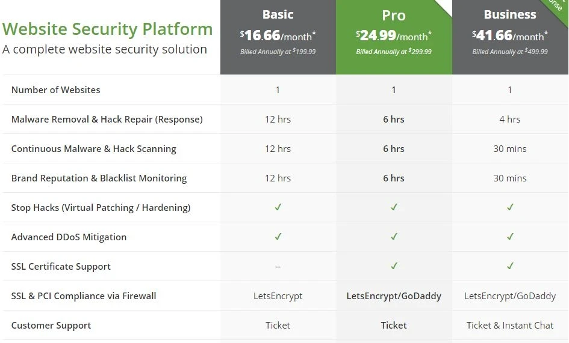Click Pro checkmark for SSL Certificate Support
This screenshot has width=569, height=343.
point(394,266)
